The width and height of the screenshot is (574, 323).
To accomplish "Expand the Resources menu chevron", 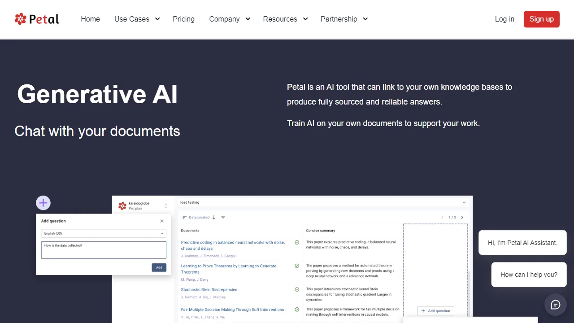I will (305, 19).
